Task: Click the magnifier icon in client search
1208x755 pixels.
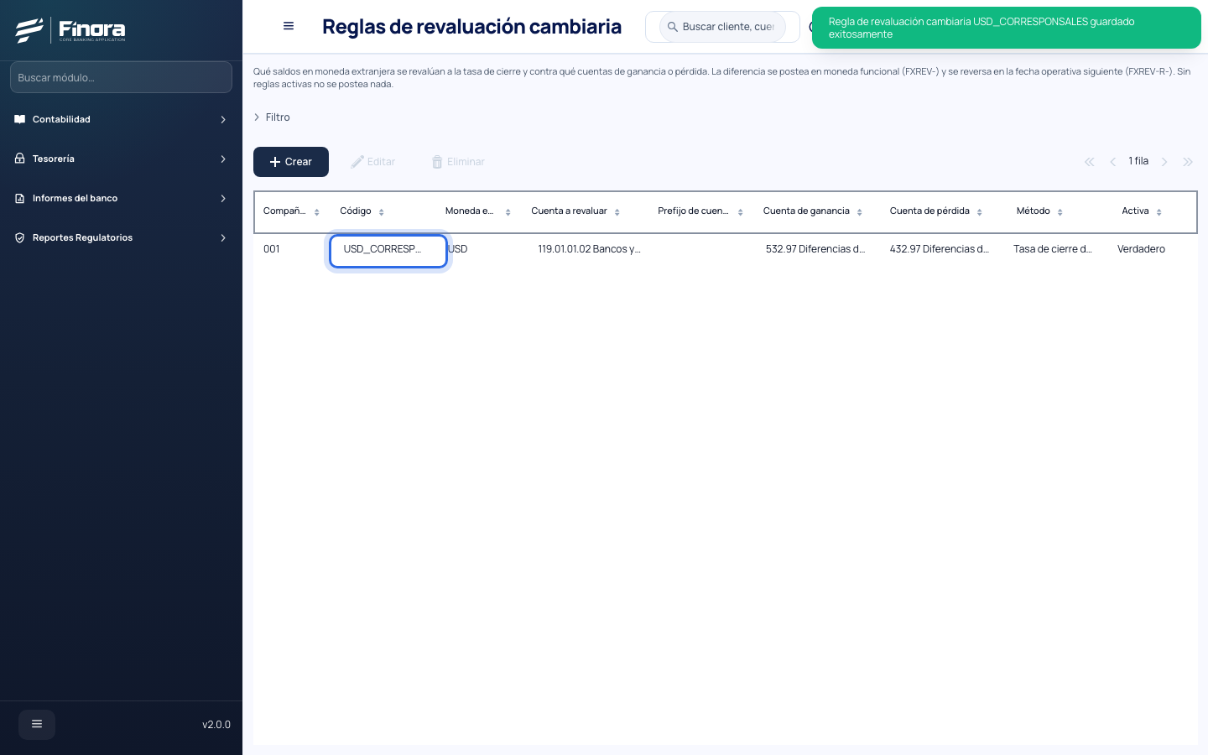Action: [x=672, y=27]
